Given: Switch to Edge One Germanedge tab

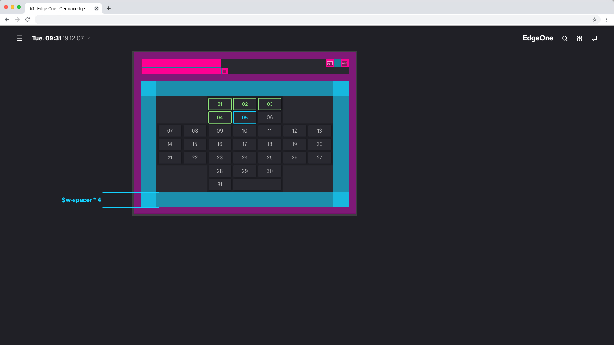Looking at the screenshot, I should 61,9.
